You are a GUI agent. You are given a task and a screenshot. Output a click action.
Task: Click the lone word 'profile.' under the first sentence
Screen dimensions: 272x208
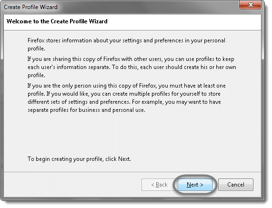tap(36, 49)
